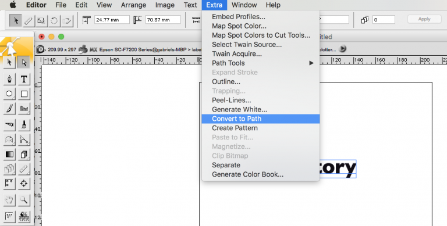Click the play arrow next to plotter
Screen dimensions: 447x226
click(x=343, y=49)
